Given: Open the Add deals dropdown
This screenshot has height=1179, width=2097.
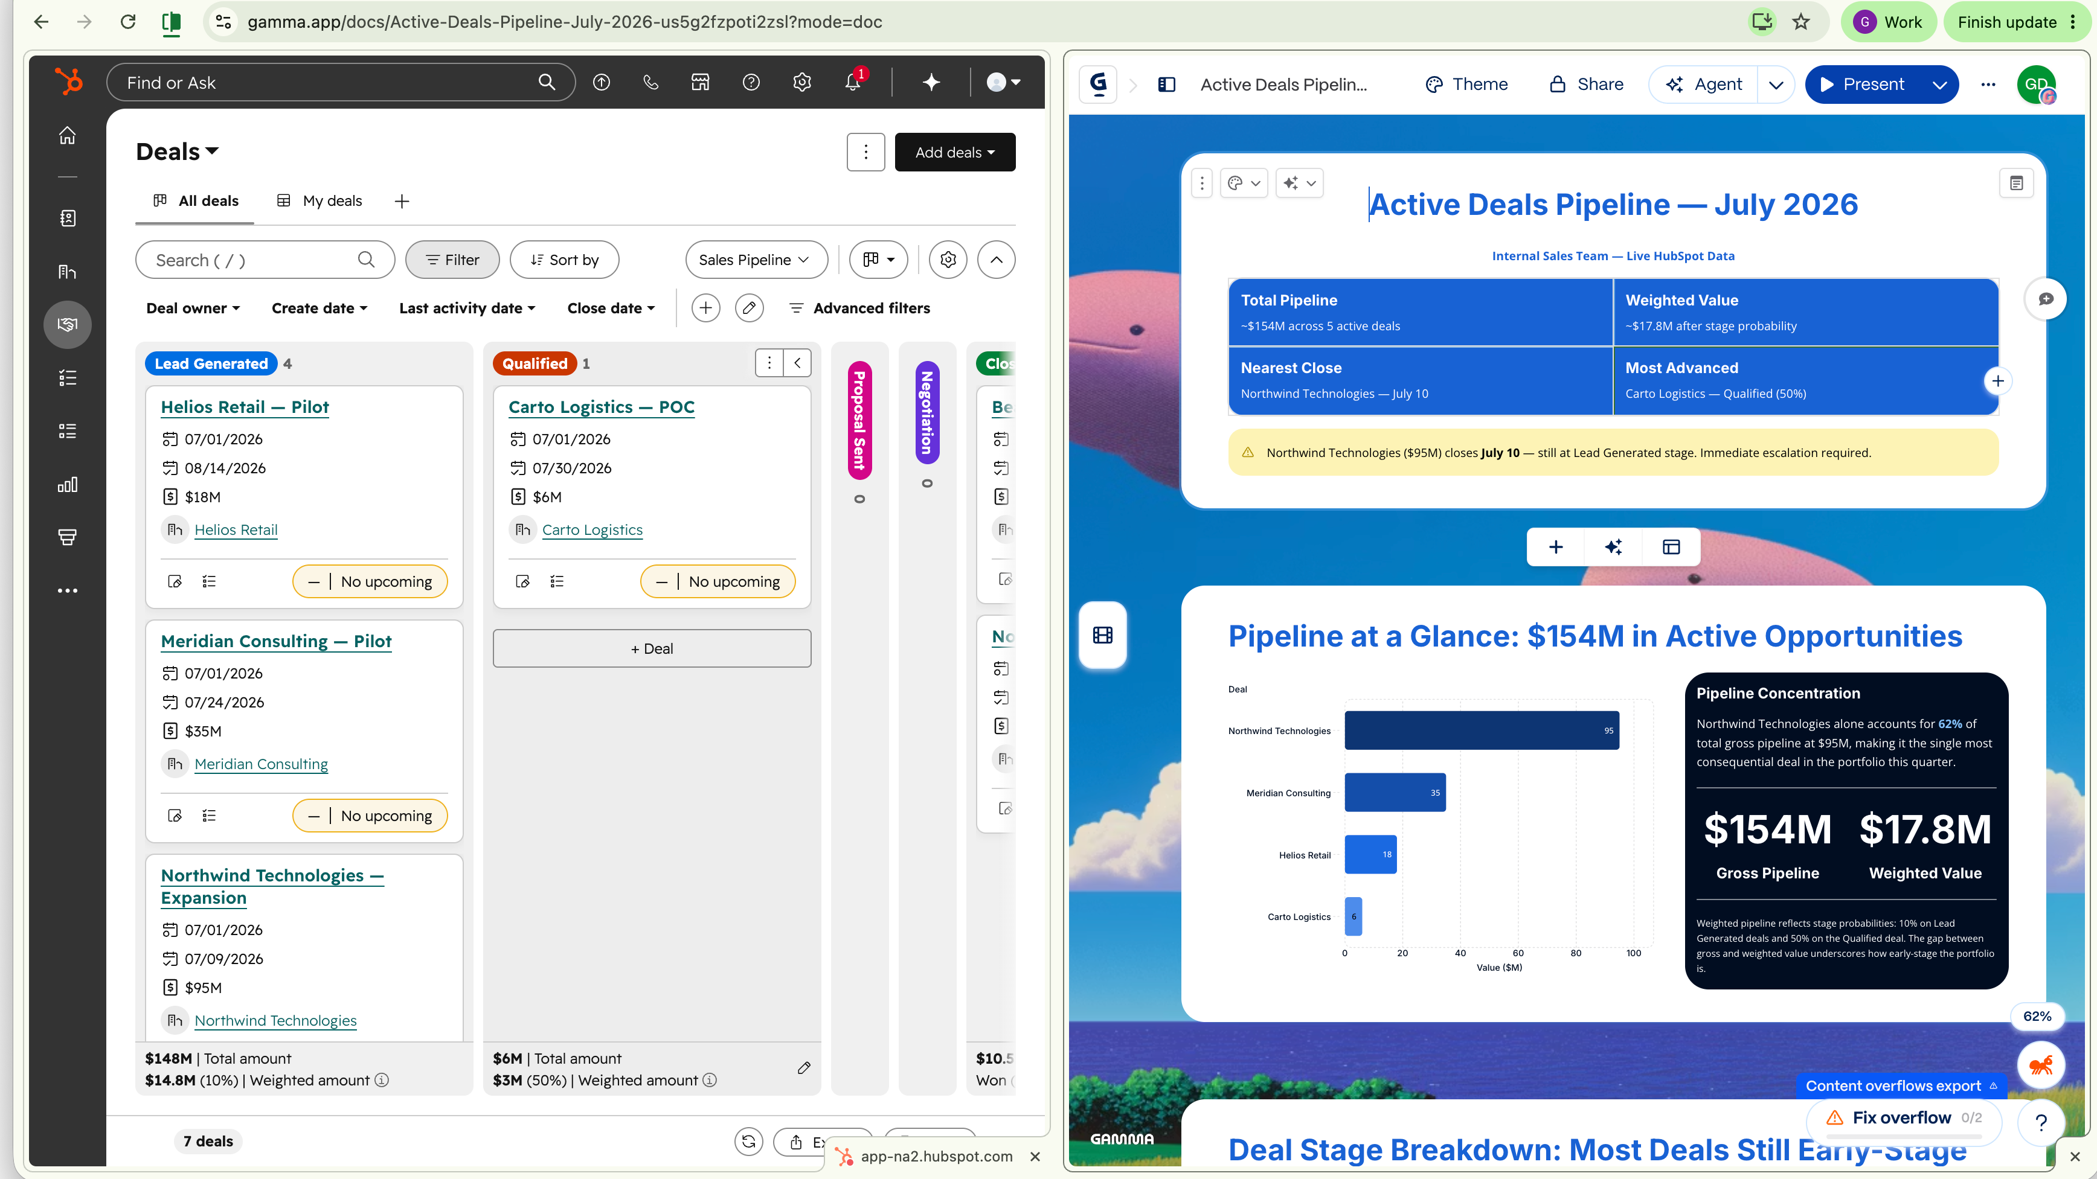Looking at the screenshot, I should (955, 152).
